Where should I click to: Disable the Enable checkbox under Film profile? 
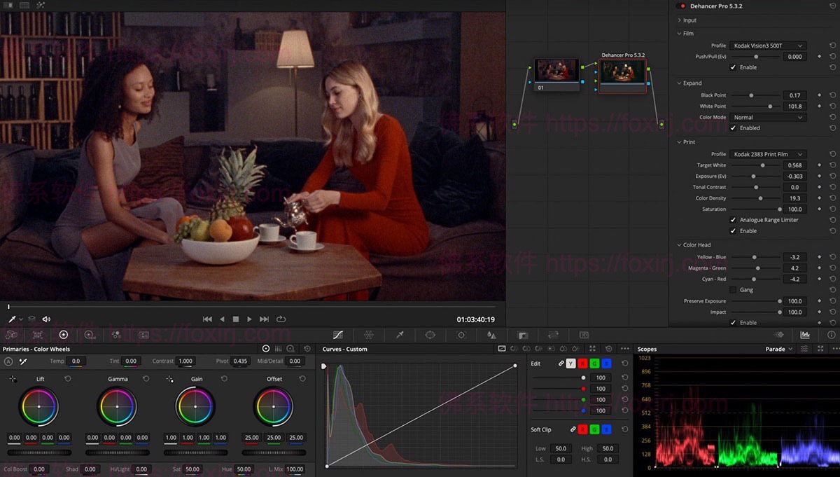(x=732, y=67)
